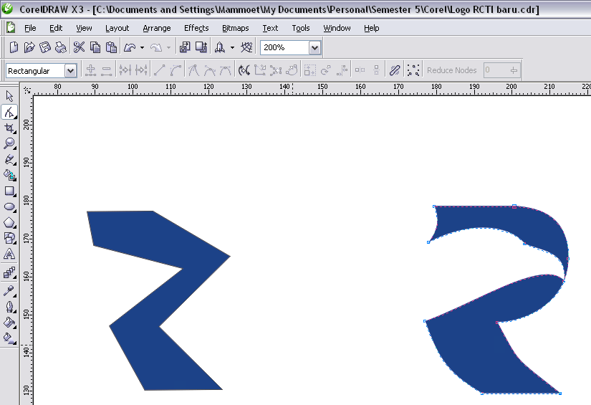Image resolution: width=591 pixels, height=405 pixels.
Task: Open the Basic Shapes tool
Action: pos(9,238)
